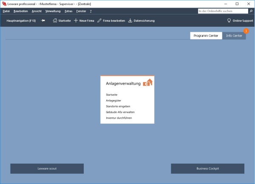Open the Bearbeiten menu
Image resolution: width=255 pixels, height=184 pixels.
click(21, 11)
